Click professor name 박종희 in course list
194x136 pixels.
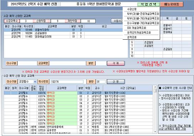[x=95, y=127]
